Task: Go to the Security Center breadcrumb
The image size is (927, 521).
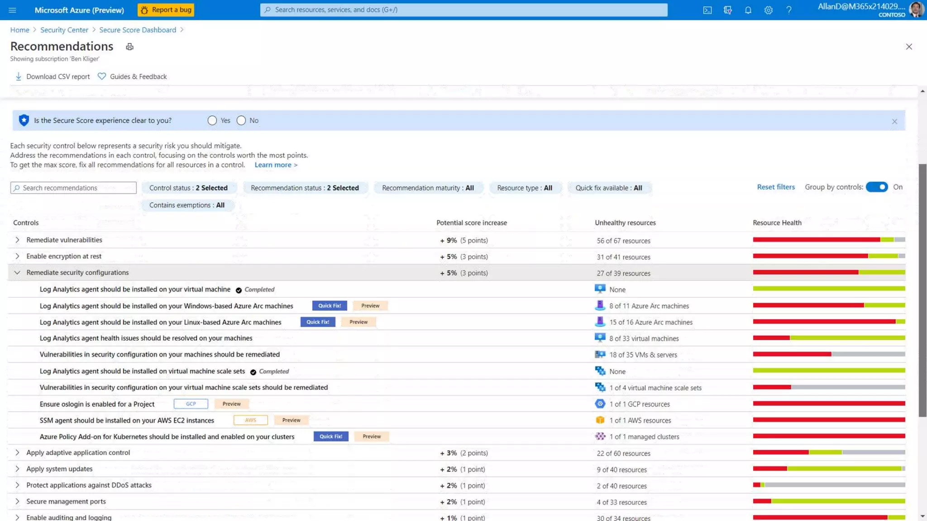Action: tap(64, 30)
